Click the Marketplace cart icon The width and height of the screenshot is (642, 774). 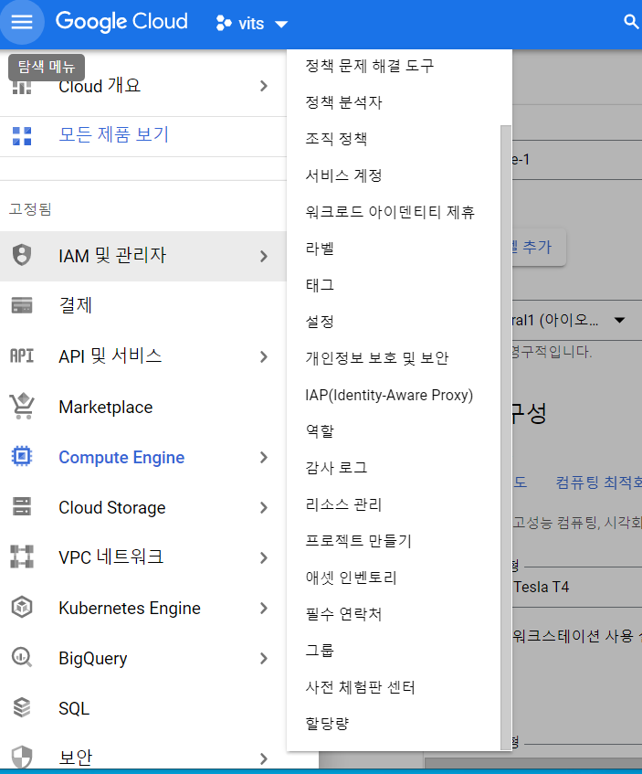pyautogui.click(x=22, y=407)
